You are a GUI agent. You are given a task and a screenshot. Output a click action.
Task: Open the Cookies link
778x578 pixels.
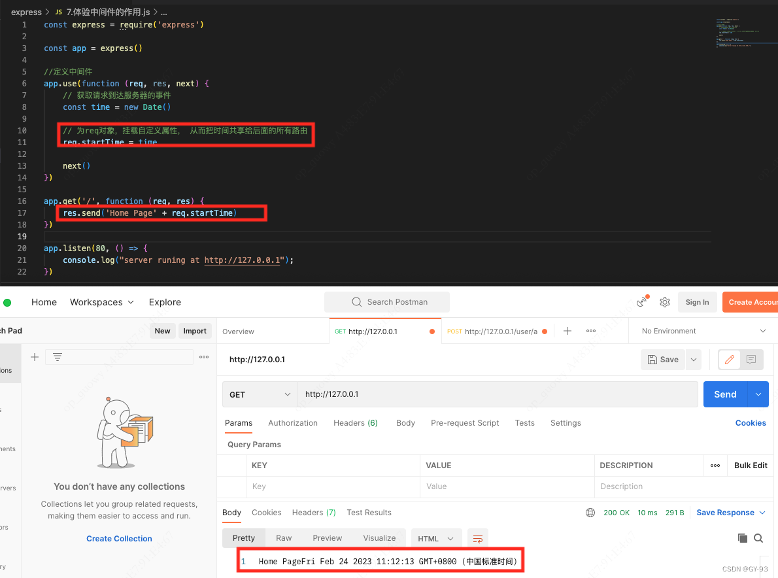(x=751, y=422)
